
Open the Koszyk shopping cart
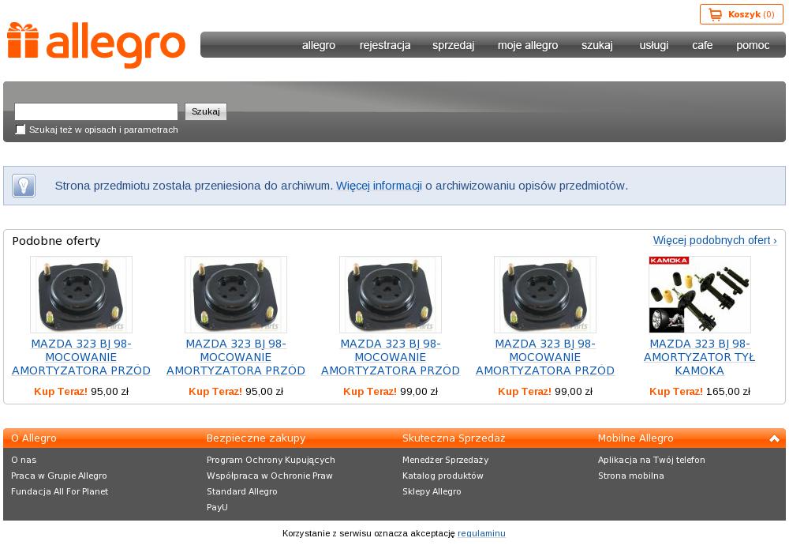pyautogui.click(x=741, y=14)
